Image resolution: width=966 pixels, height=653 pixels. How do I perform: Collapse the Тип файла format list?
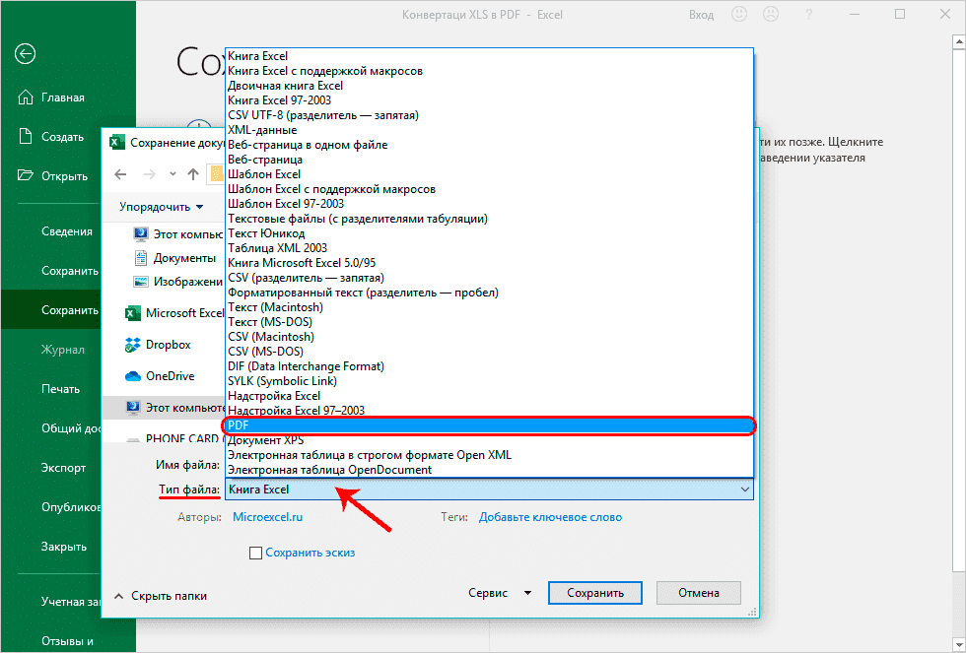(x=745, y=489)
